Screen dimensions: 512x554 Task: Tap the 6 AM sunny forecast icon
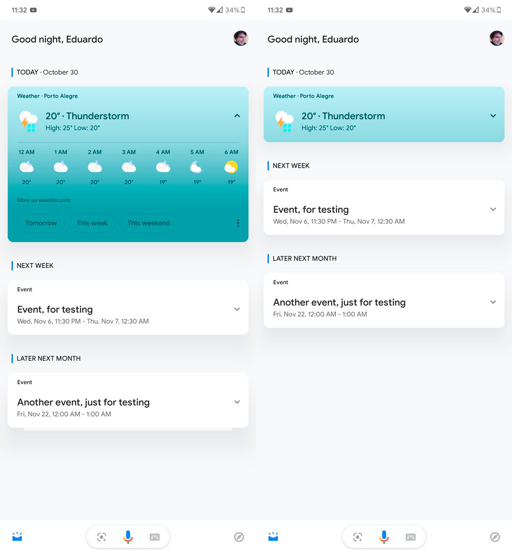[231, 167]
